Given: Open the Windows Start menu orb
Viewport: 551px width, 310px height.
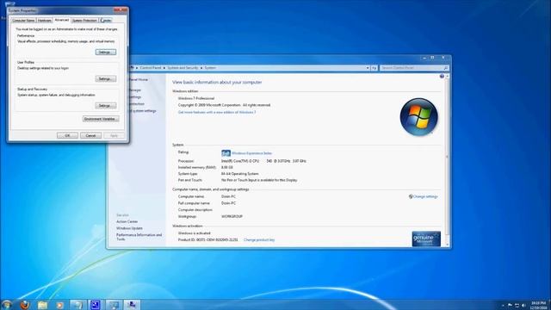Looking at the screenshot, I should [6, 304].
